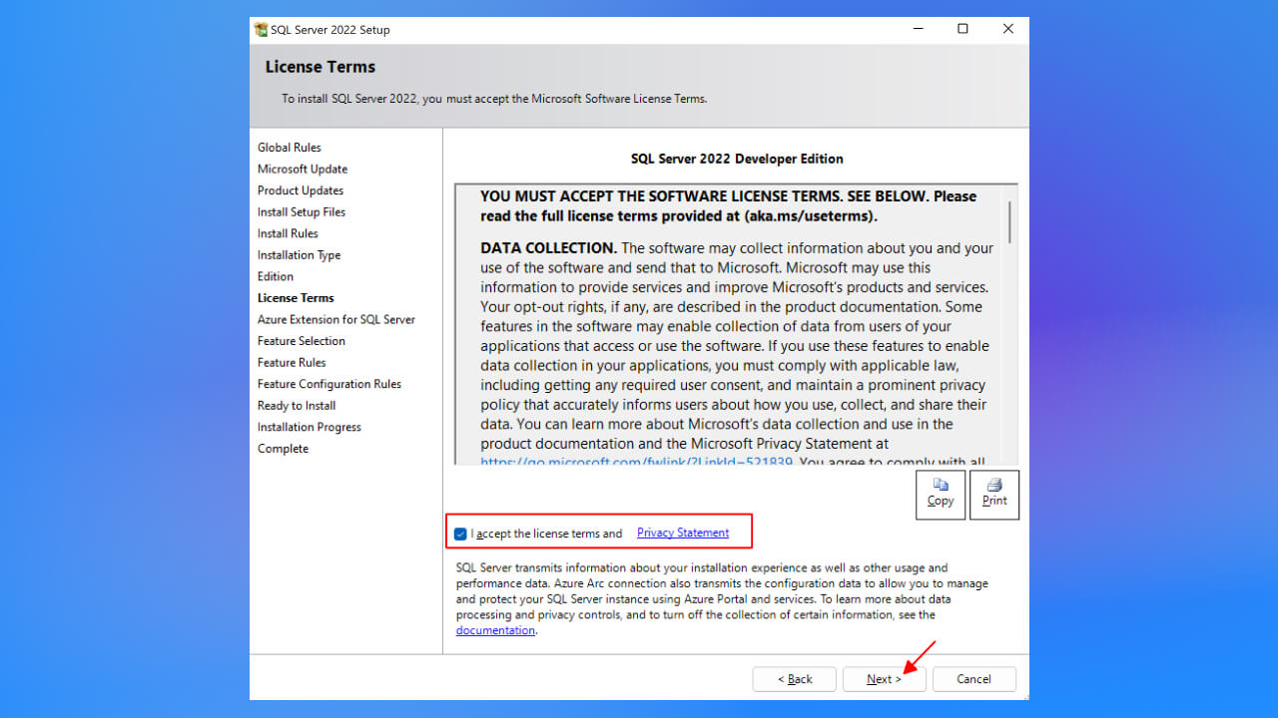1278x718 pixels.
Task: Click the 'SQL Server 2022 Developer Edition' heading
Action: pos(737,159)
